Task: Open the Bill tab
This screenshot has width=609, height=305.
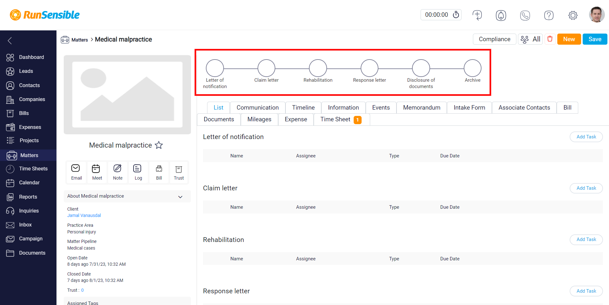Action: (567, 108)
